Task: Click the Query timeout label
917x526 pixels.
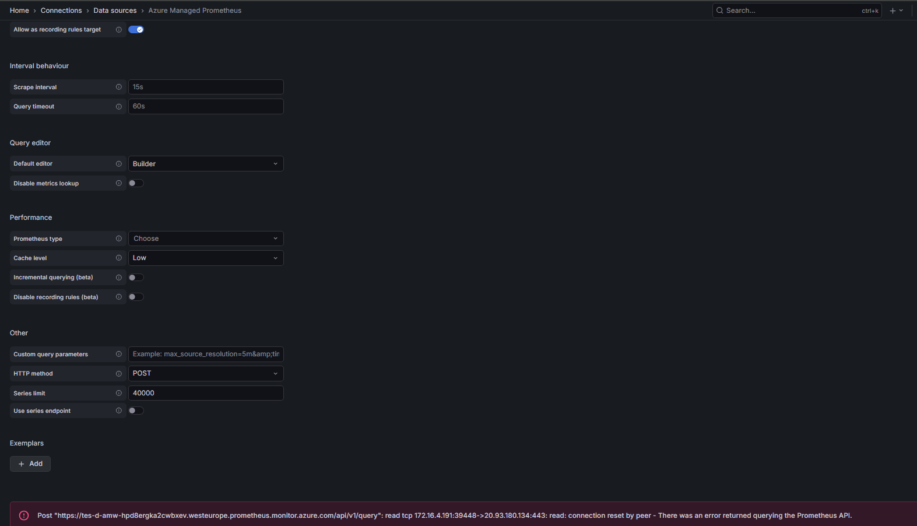Action: point(34,107)
